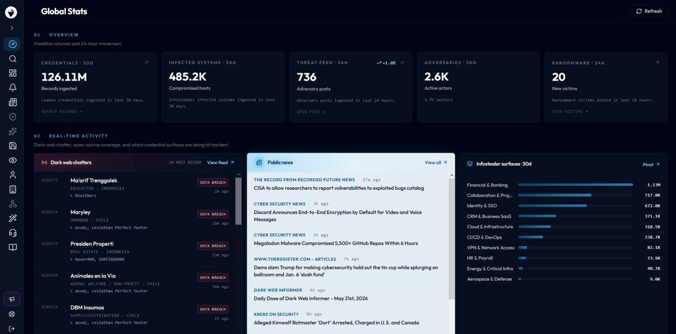Image resolution: width=676 pixels, height=334 pixels.
Task: Open the floppy disk saved icon in sidebar
Action: (x=12, y=146)
